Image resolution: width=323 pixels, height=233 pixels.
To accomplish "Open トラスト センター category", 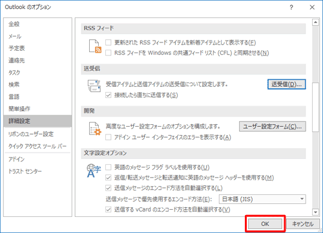I will click(37, 171).
